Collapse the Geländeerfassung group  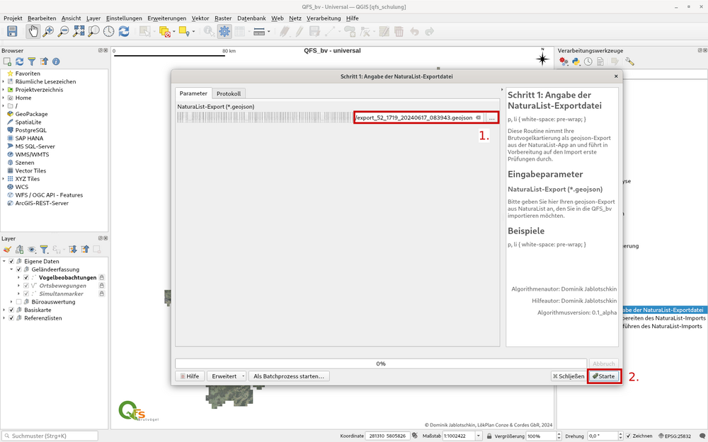pyautogui.click(x=11, y=269)
